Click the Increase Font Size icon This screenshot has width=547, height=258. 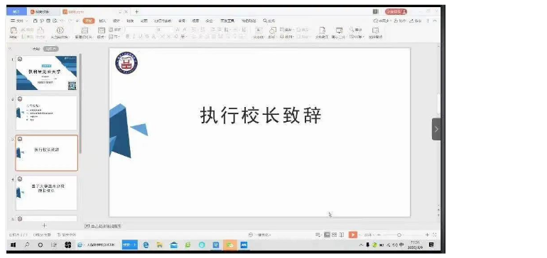click(x=177, y=30)
